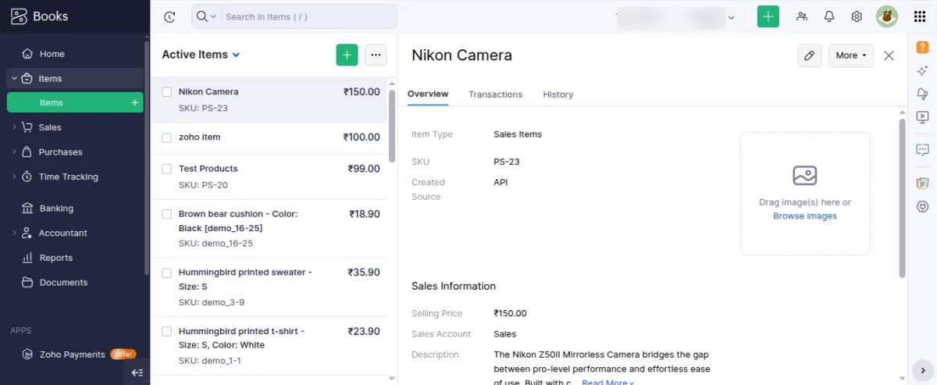The width and height of the screenshot is (937, 385).
Task: Click the green quick create plus button
Action: 768,16
